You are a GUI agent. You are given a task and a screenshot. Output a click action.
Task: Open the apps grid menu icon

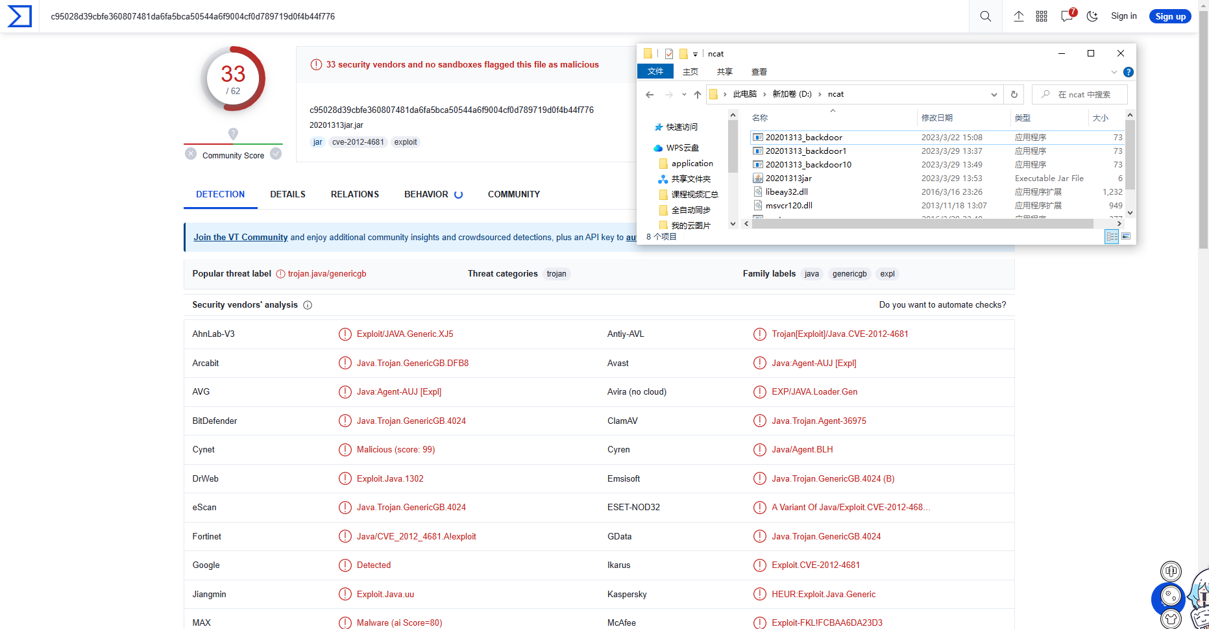[1042, 16]
